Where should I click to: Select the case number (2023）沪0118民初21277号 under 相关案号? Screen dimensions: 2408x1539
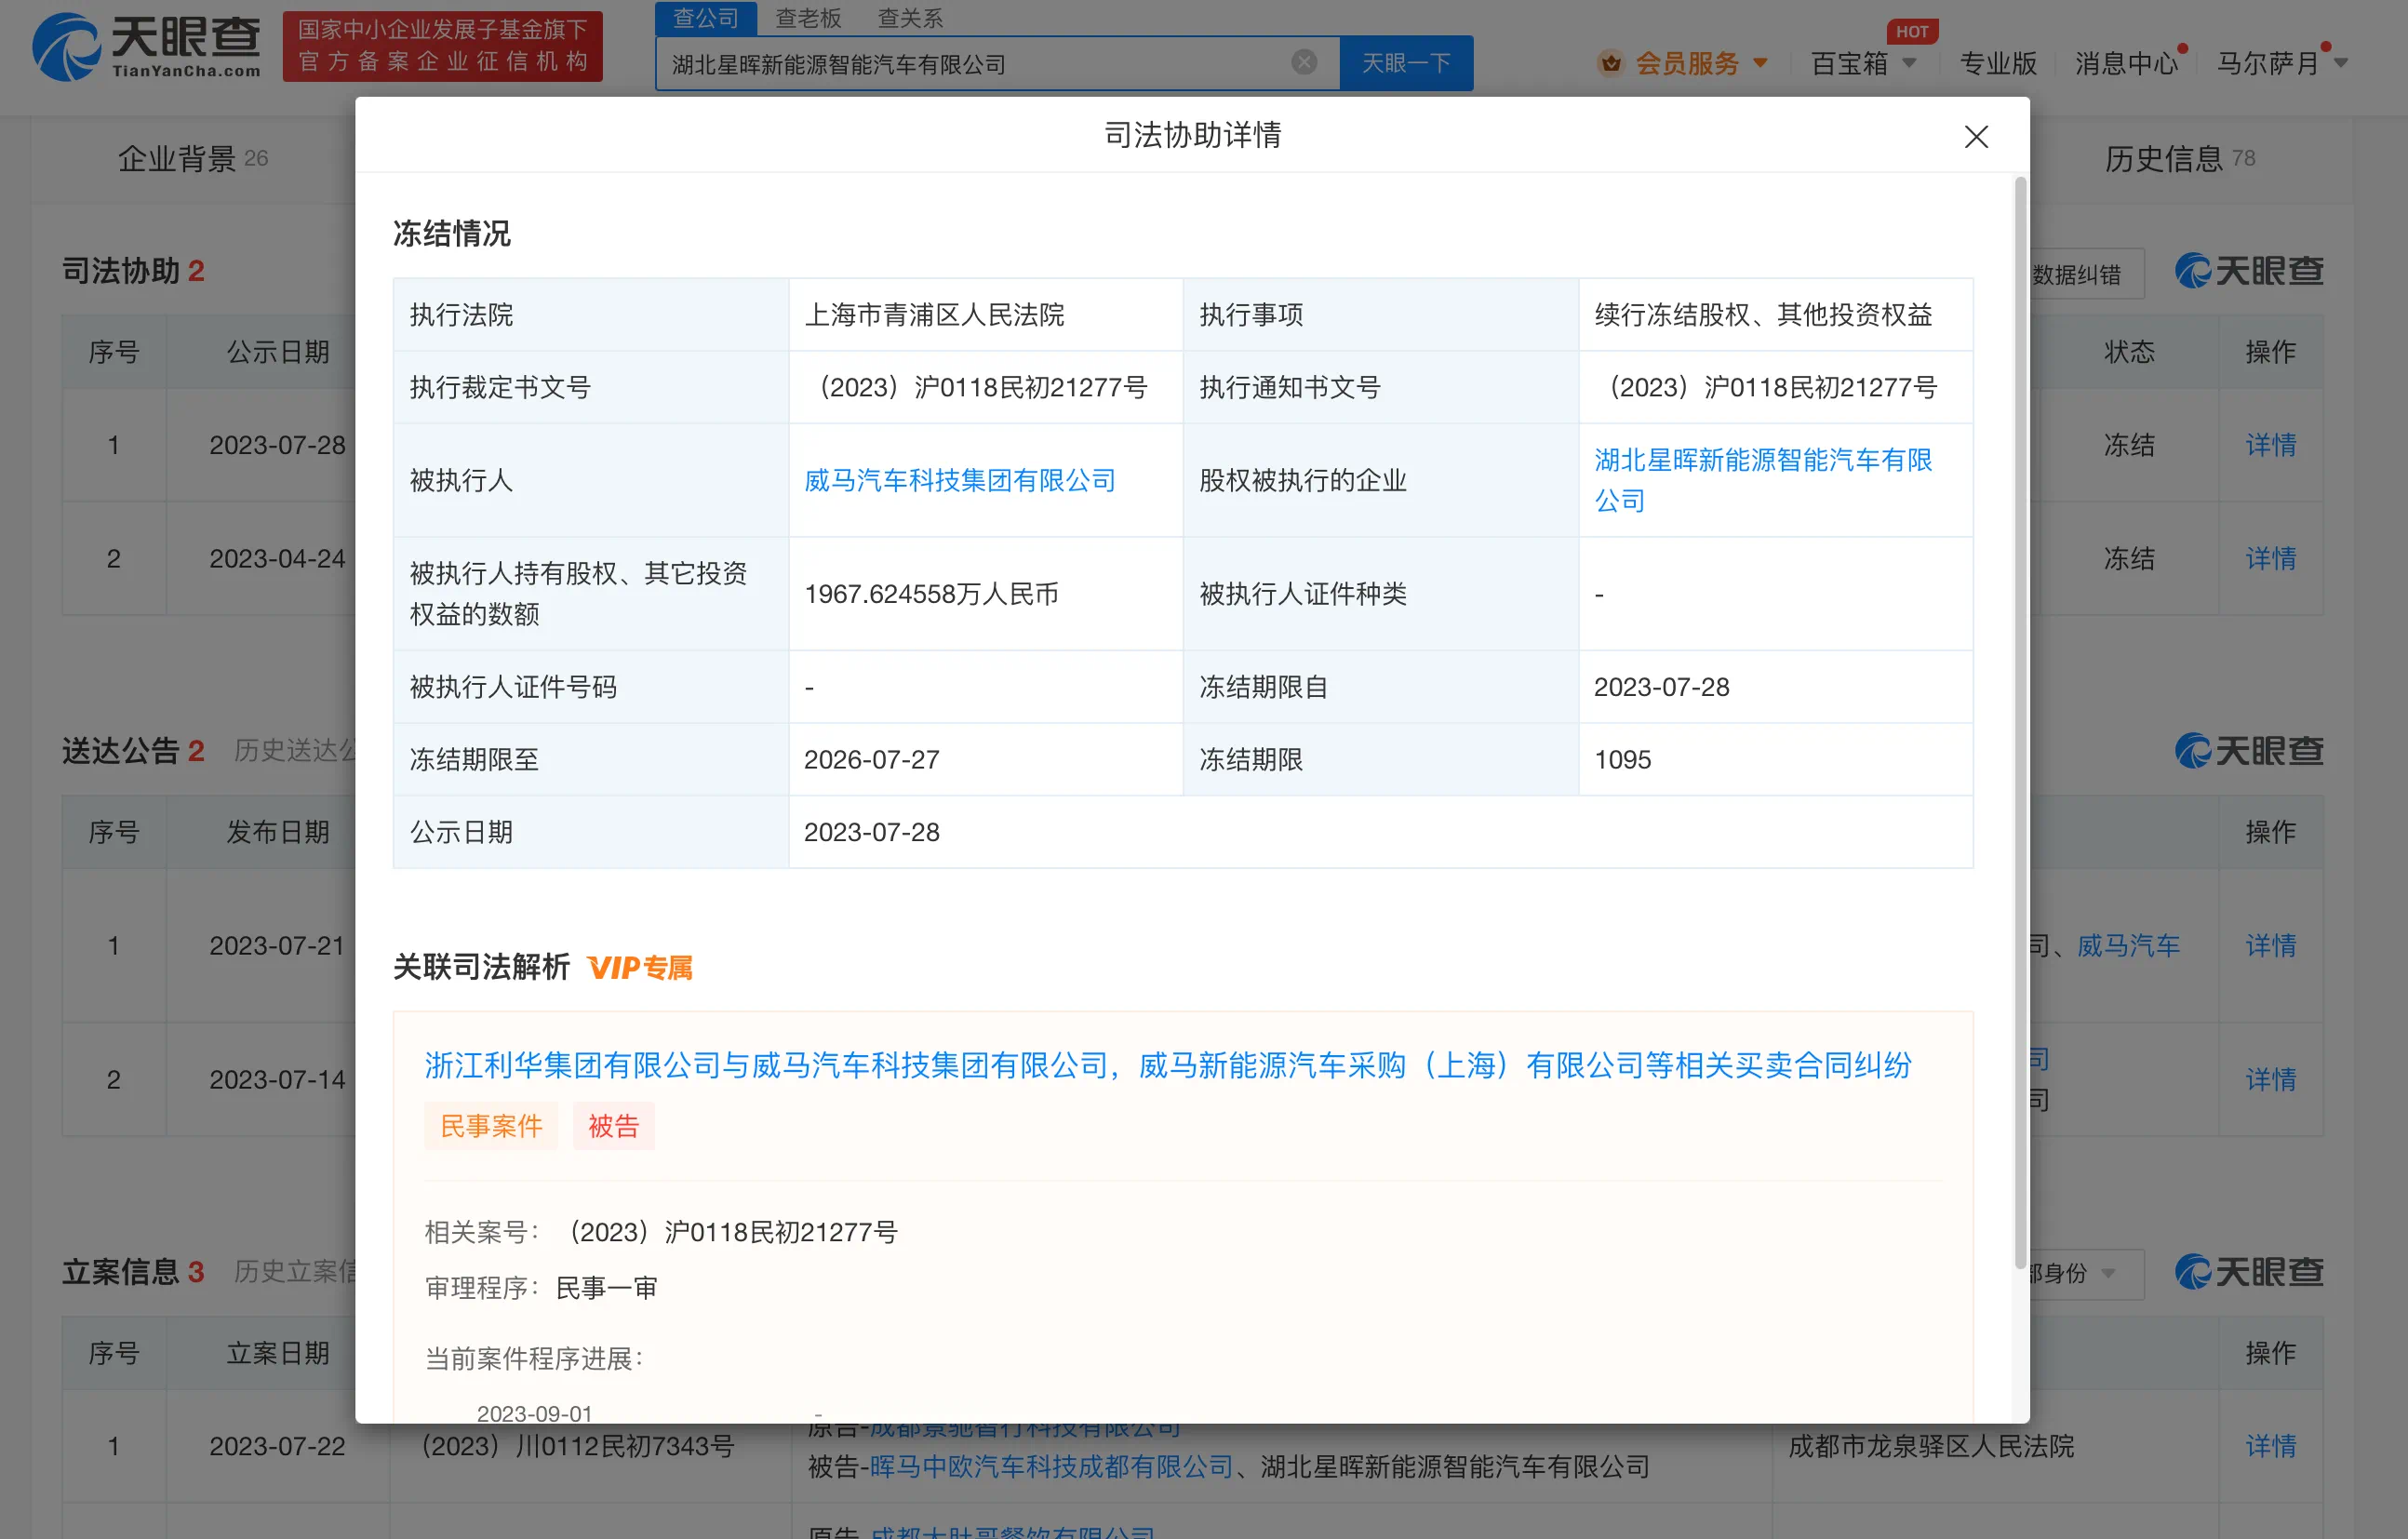733,1232
